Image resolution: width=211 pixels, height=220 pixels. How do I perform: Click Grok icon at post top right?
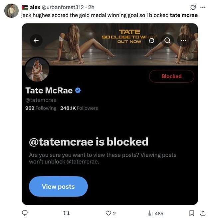click(x=193, y=7)
